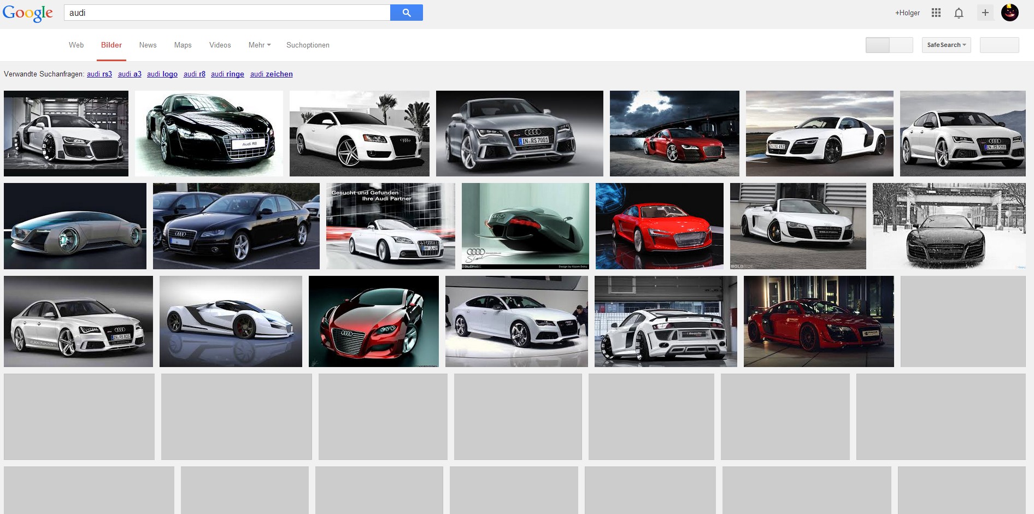Viewport: 1034px width, 514px height.
Task: Open the Google apps grid
Action: pos(936,13)
